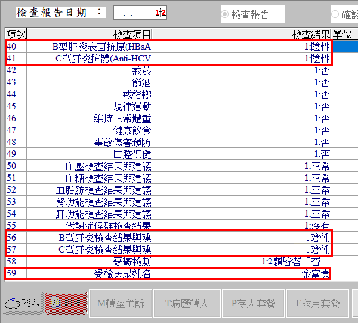The height and width of the screenshot is (323, 358).
Task: Select the 代謝症候群檢查結果 row
Action: click(89, 226)
